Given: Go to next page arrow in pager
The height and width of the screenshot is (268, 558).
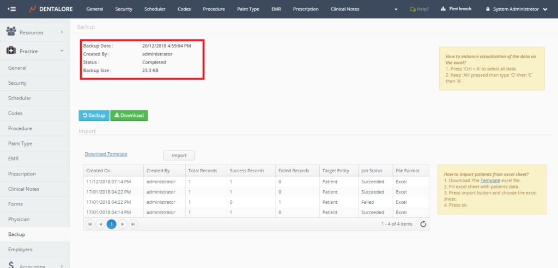Looking at the screenshot, I should [x=123, y=224].
